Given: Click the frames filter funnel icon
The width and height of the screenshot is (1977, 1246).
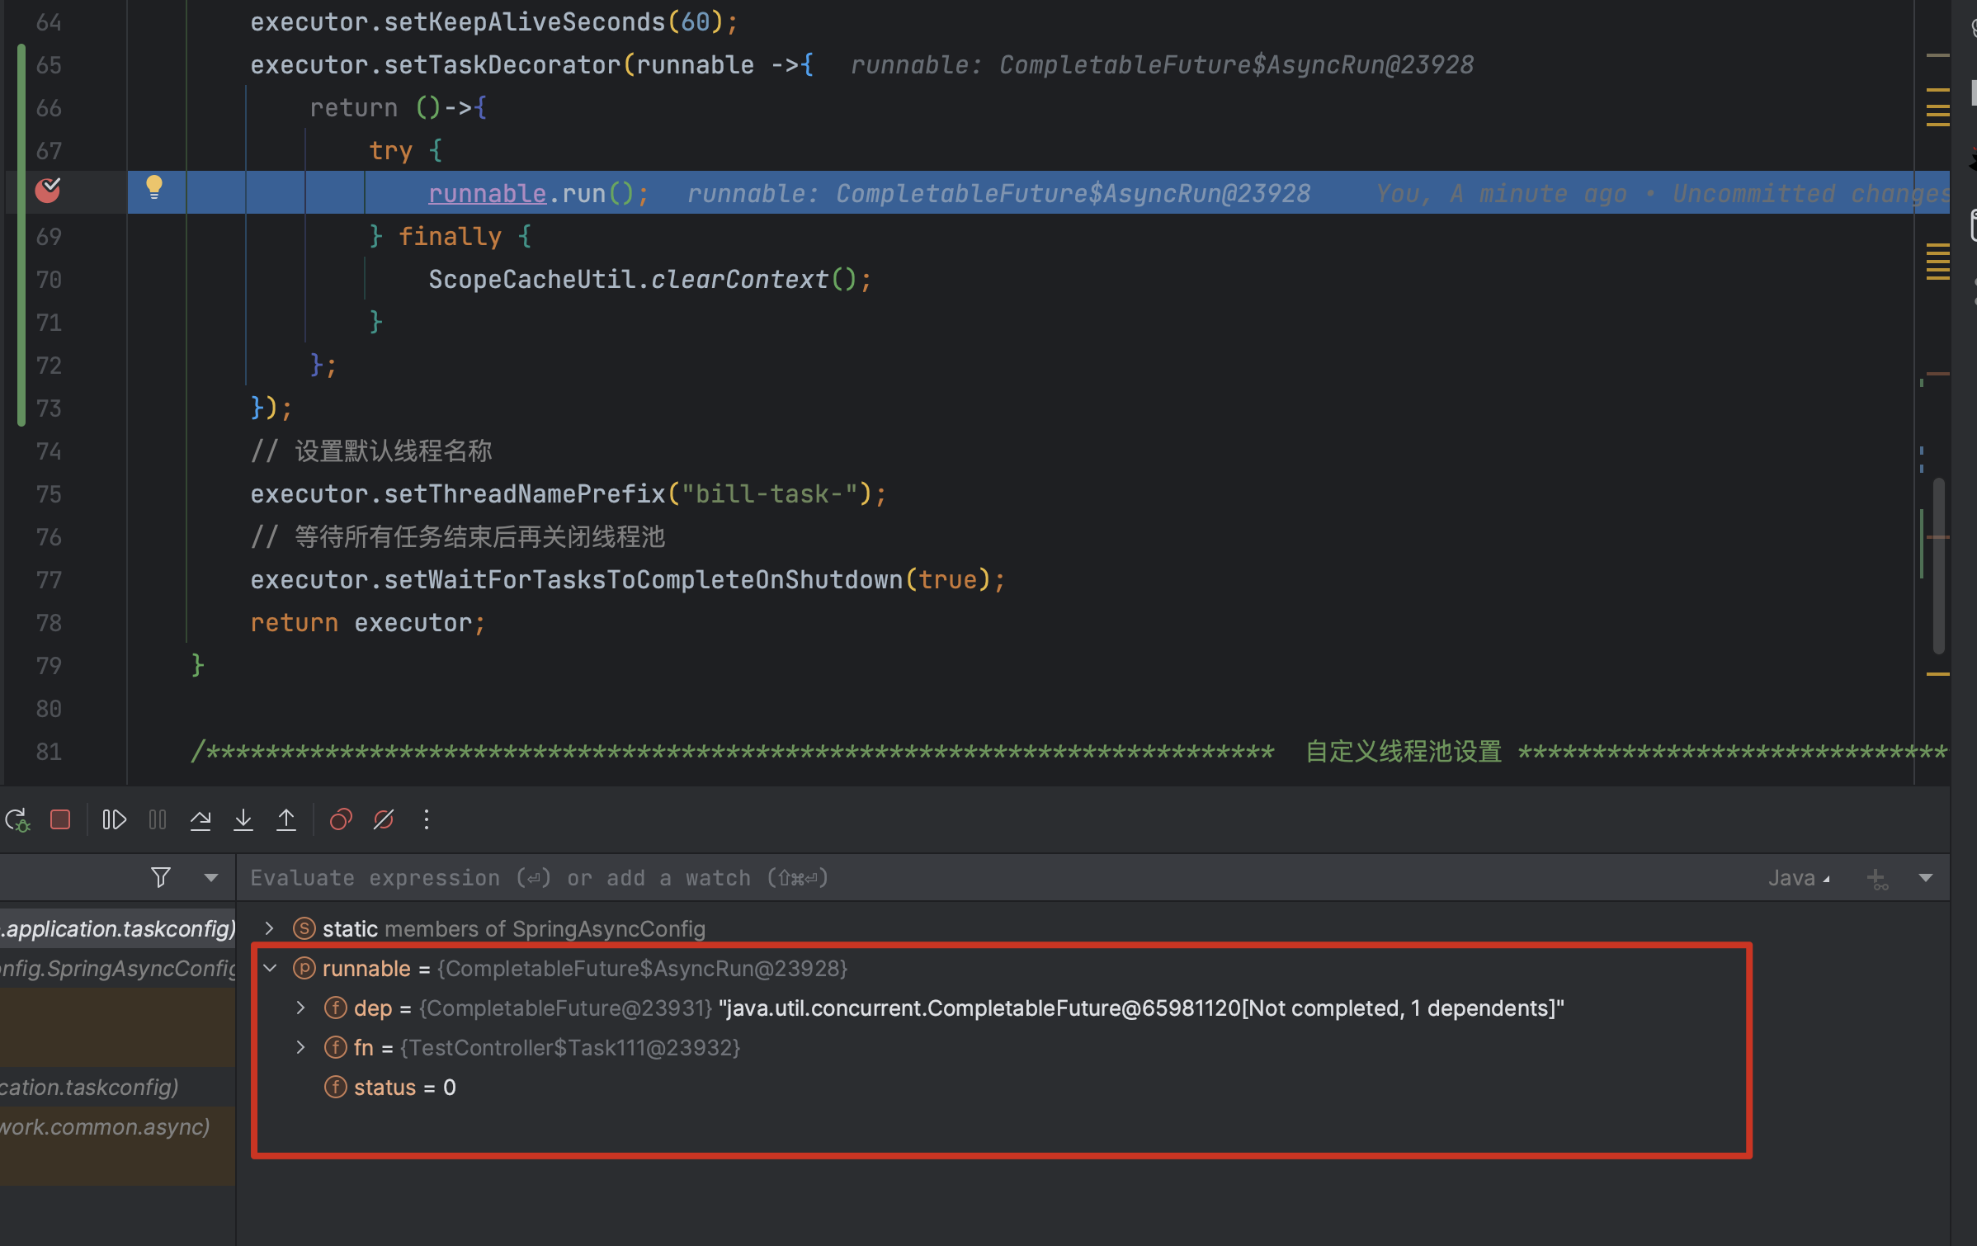Looking at the screenshot, I should (x=161, y=877).
